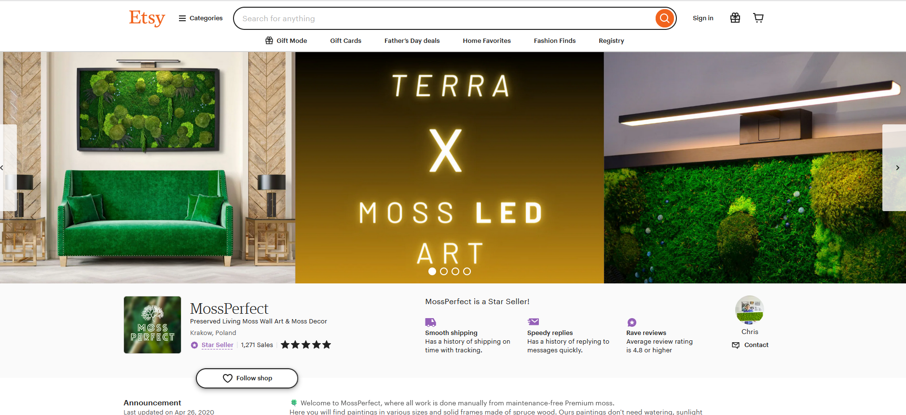Click the Follow shop button

point(247,378)
